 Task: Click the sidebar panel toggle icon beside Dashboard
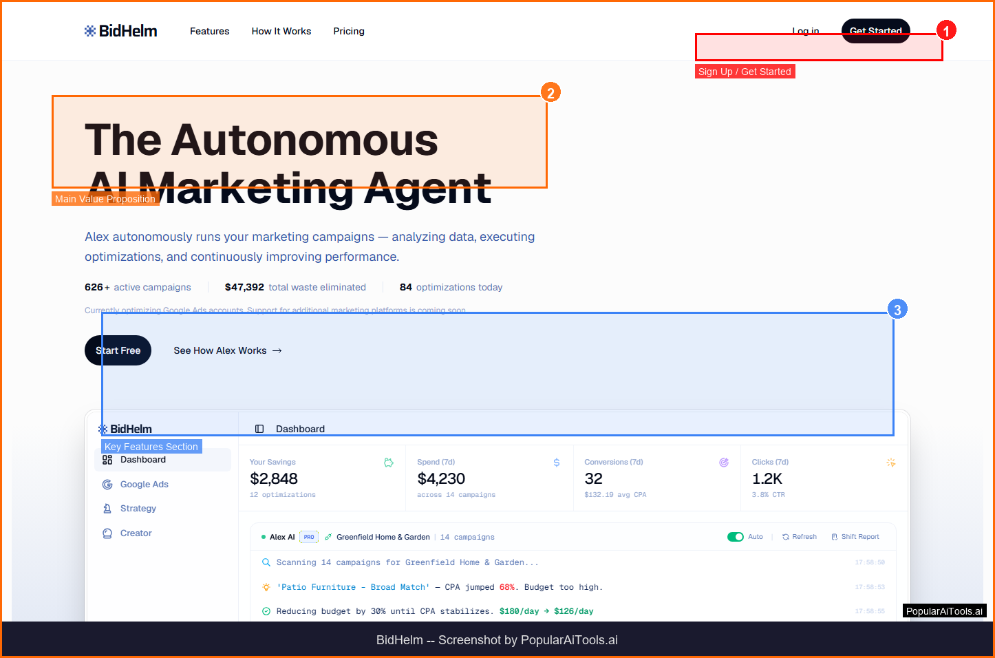(259, 429)
